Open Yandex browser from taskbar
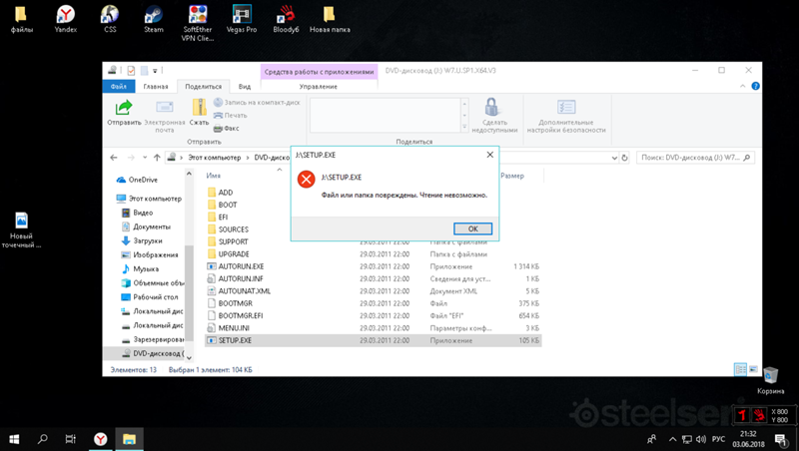Screen dimensions: 799x451 point(101,439)
